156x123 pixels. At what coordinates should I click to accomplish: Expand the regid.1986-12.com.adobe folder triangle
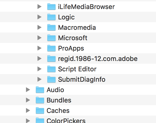(39, 58)
